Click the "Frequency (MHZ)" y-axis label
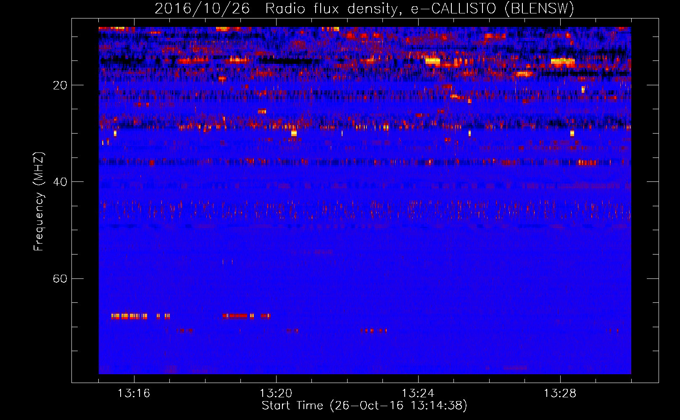The image size is (680, 420). coord(38,202)
